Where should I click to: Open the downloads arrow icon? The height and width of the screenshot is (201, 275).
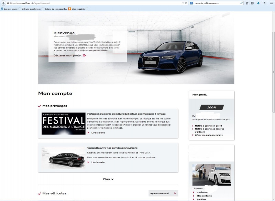pyautogui.click(x=258, y=3)
